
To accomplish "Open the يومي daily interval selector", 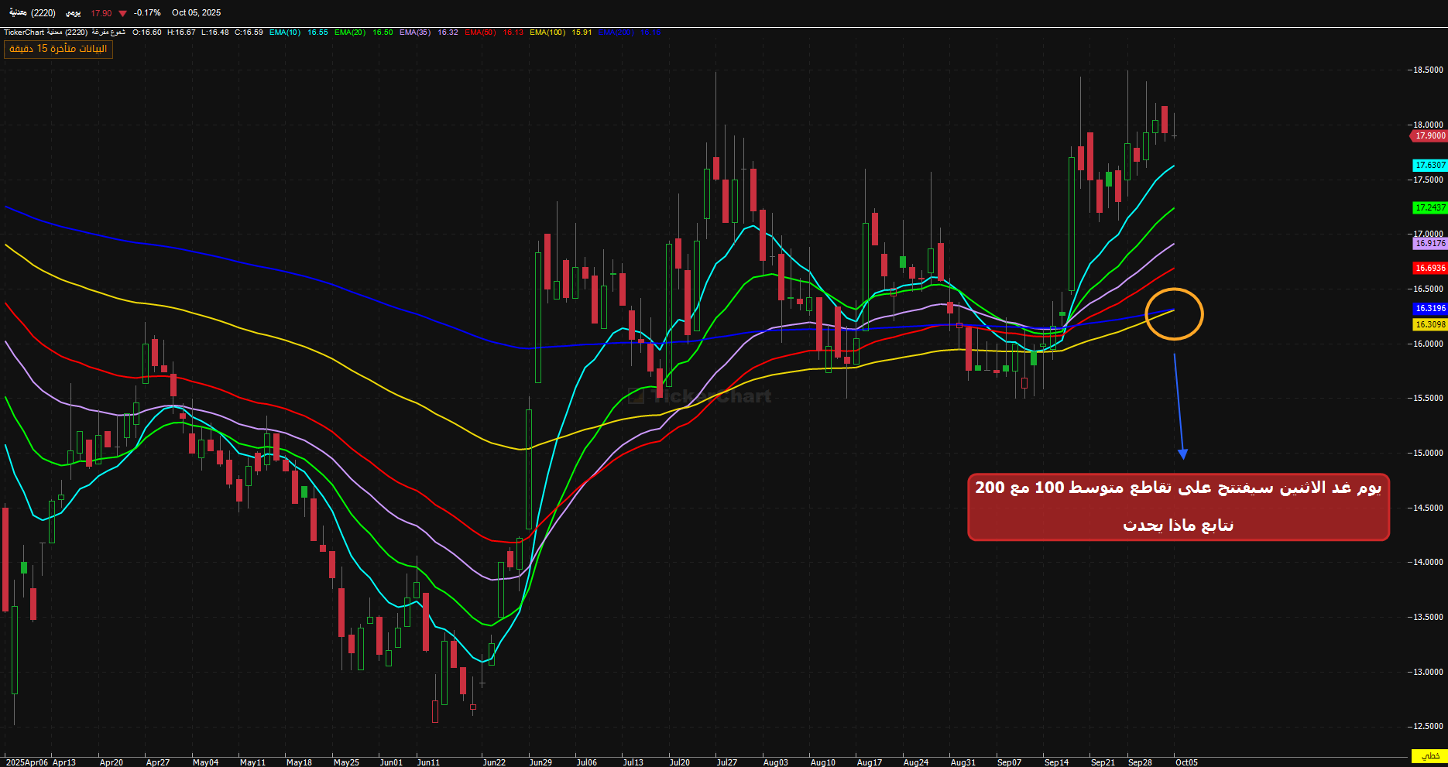I will [73, 13].
